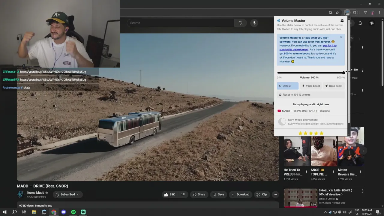Click the volume slider handle at 600%
384x216 pixels.
click(343, 73)
